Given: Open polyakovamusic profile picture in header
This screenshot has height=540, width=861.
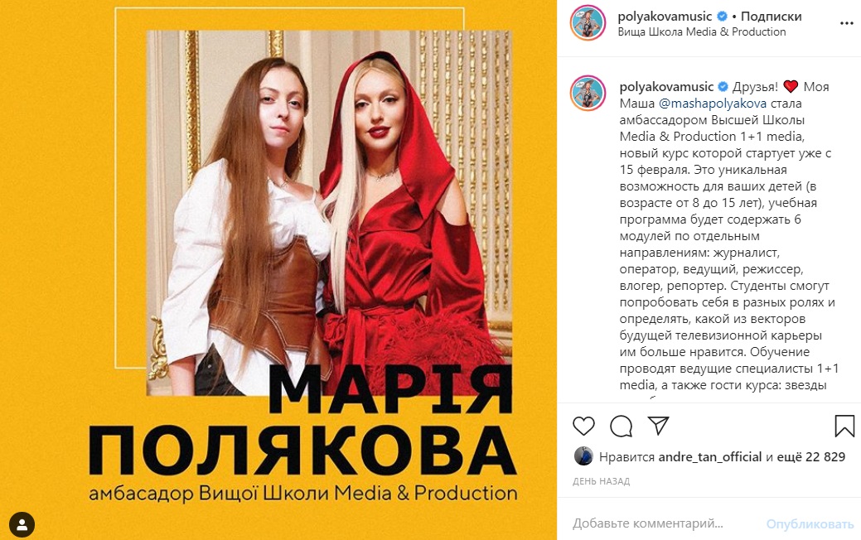Looking at the screenshot, I should (x=588, y=23).
